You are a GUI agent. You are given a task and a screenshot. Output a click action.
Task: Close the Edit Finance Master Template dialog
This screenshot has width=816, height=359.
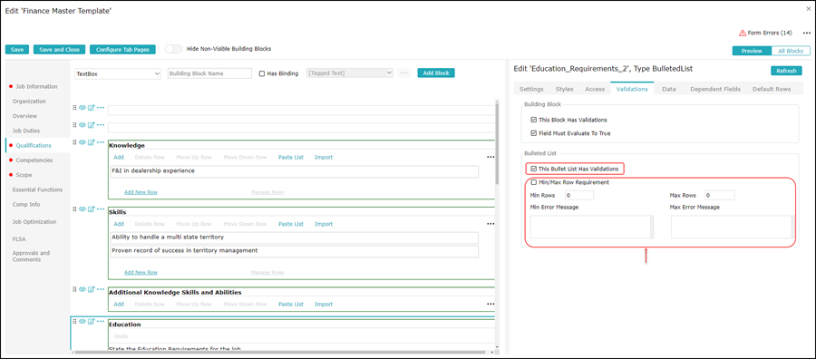point(808,9)
